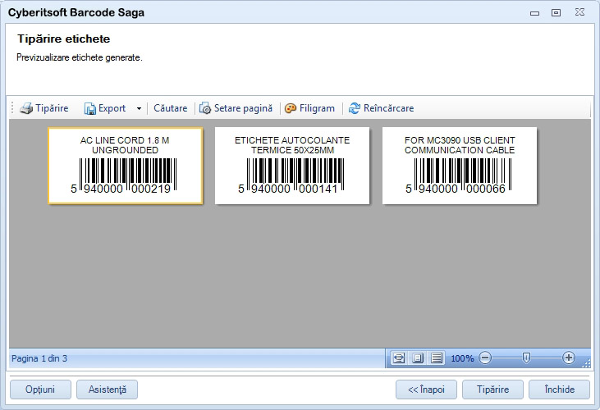Click the Opțiuni button

coord(40,389)
